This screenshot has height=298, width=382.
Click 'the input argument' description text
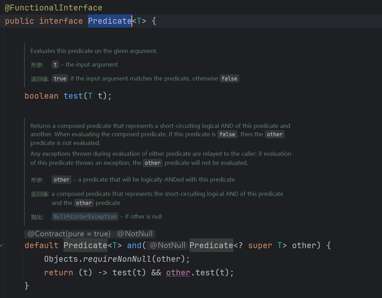click(x=92, y=64)
